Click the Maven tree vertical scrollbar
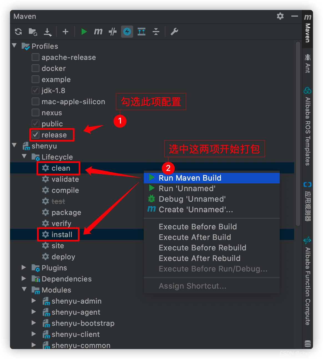The width and height of the screenshot is (323, 359). pos(298,134)
